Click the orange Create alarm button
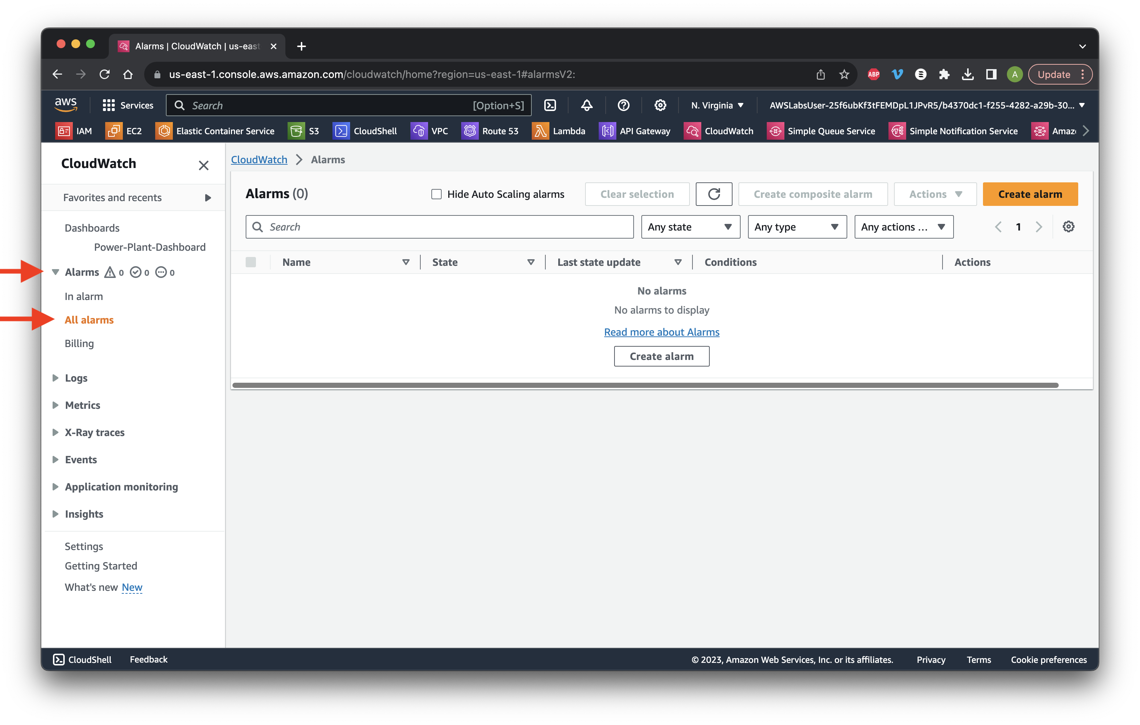The width and height of the screenshot is (1140, 725). (1030, 194)
